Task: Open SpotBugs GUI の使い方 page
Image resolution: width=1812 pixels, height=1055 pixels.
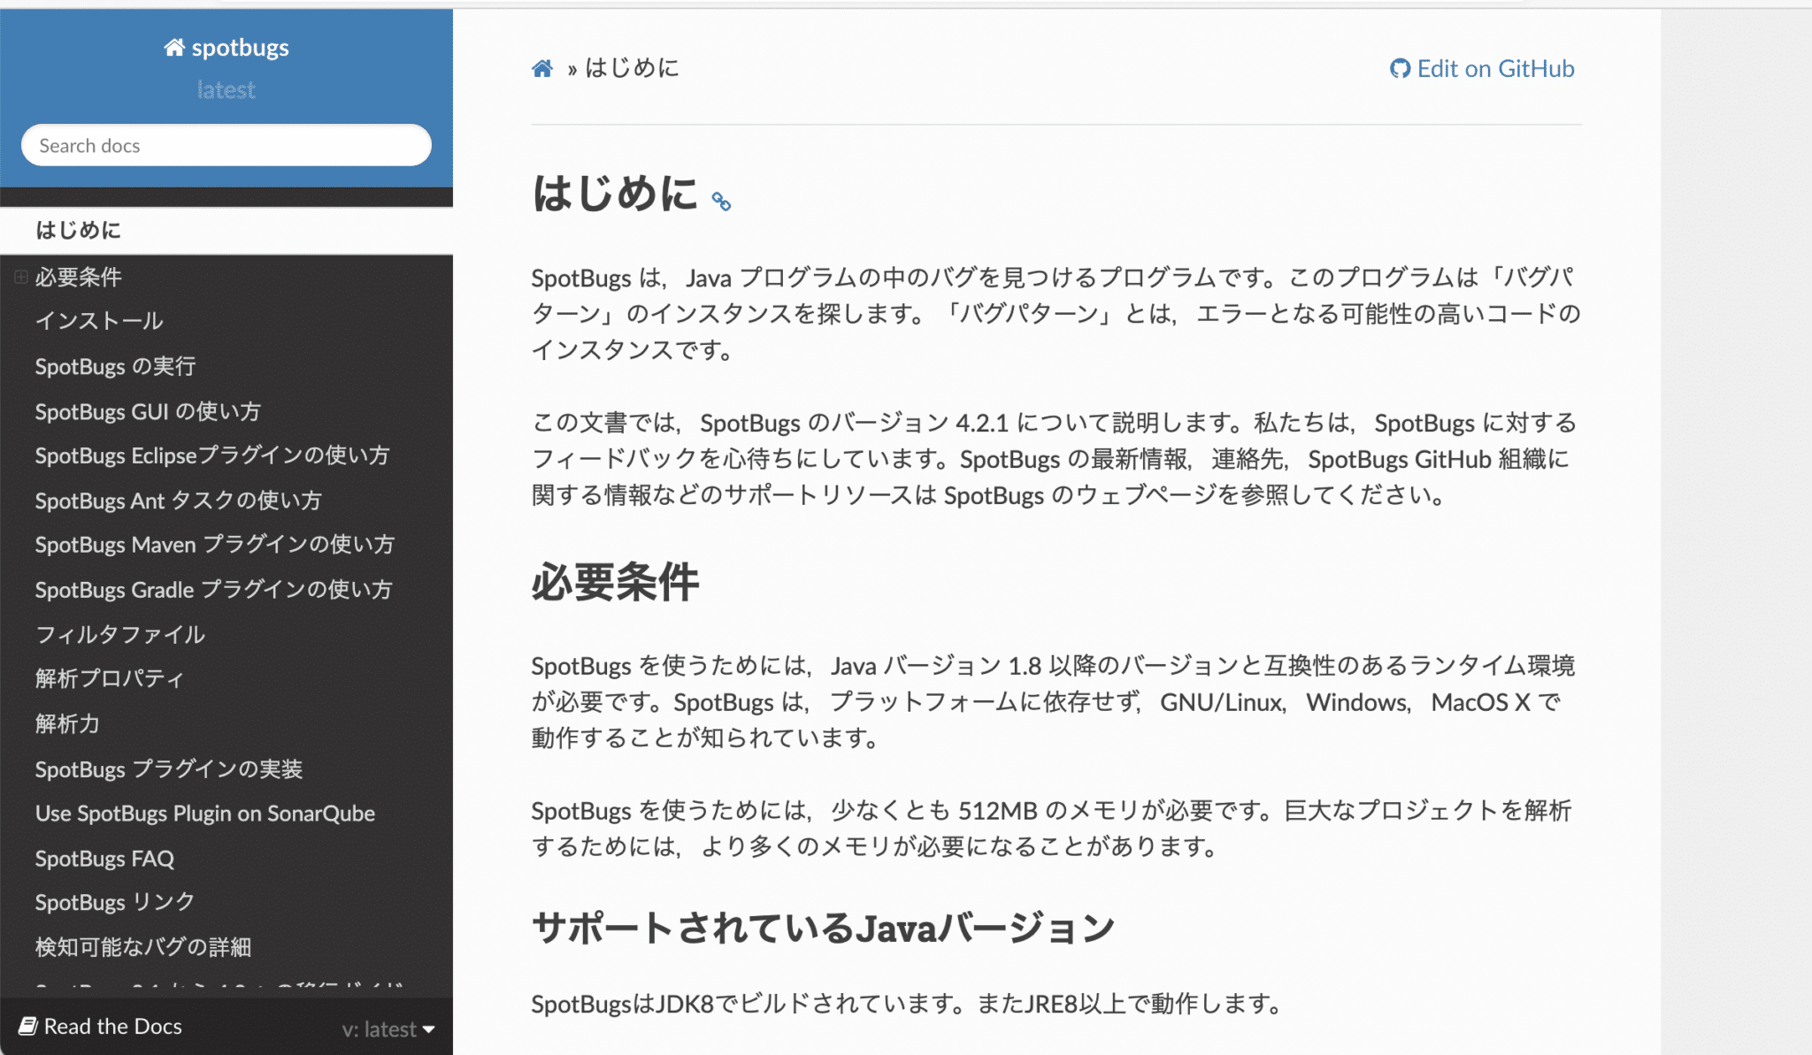Action: pyautogui.click(x=150, y=411)
